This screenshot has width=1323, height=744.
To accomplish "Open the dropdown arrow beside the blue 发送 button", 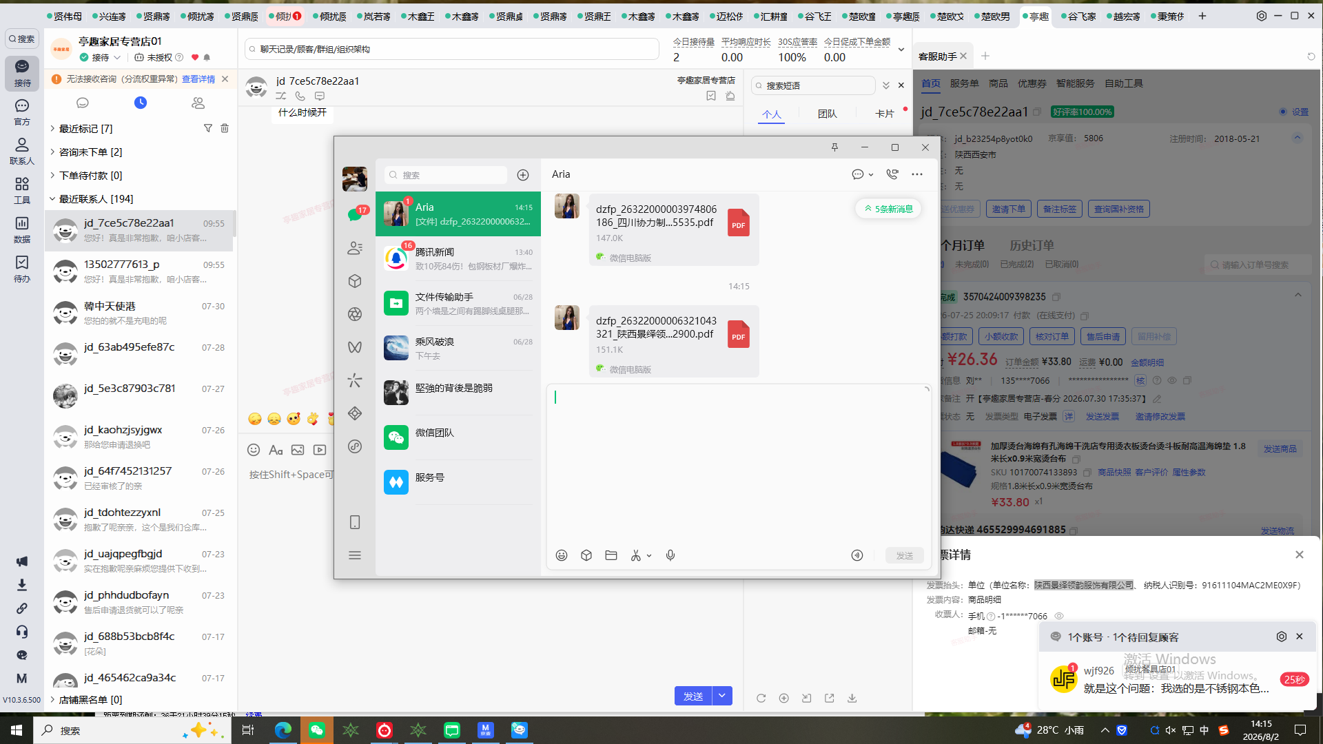I will point(722,696).
